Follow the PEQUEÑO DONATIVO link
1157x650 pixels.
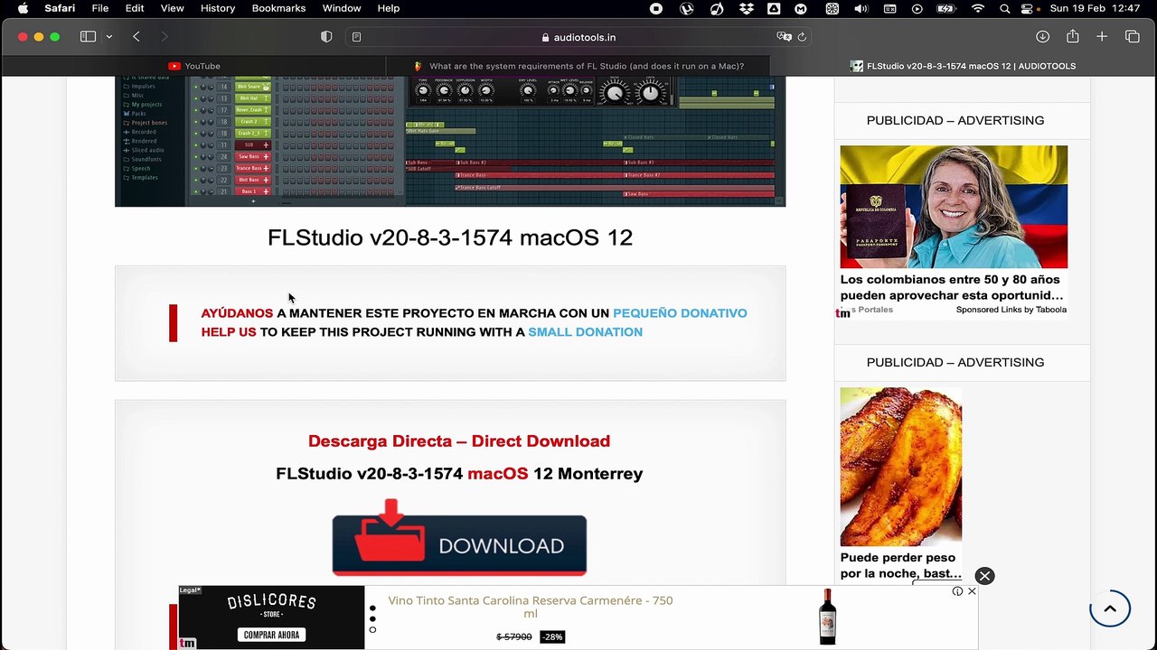pyautogui.click(x=680, y=313)
